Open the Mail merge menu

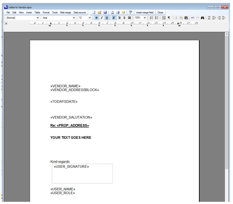(x=65, y=12)
